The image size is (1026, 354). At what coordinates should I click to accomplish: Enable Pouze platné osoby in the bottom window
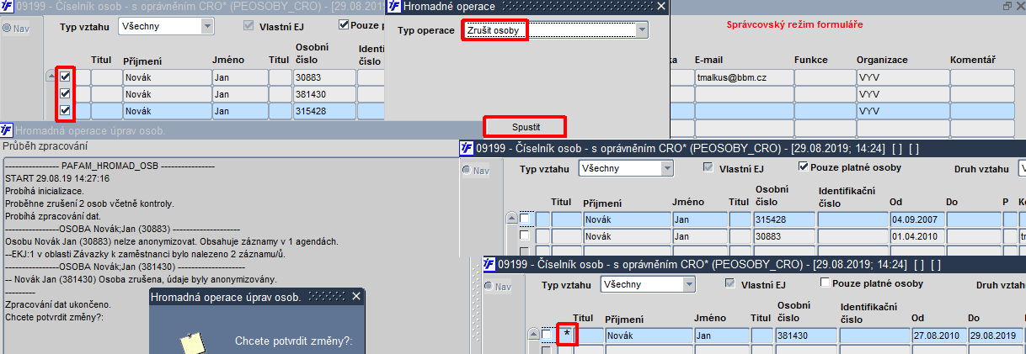826,283
